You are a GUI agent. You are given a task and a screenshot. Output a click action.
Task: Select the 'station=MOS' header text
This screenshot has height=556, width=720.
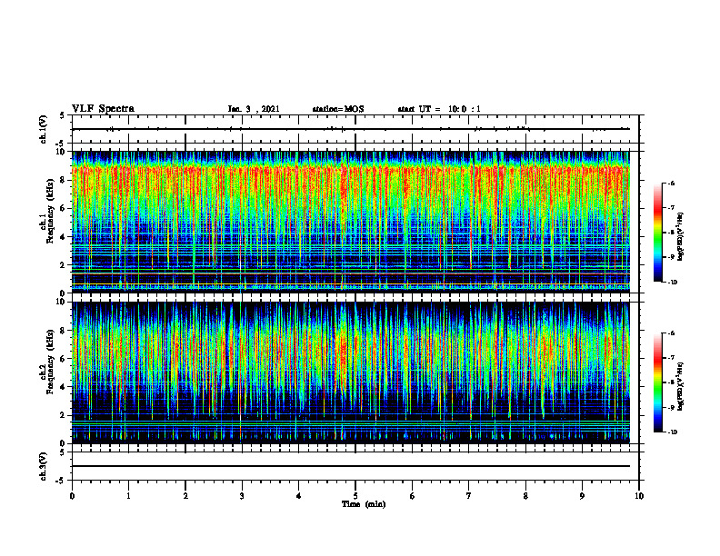click(x=338, y=109)
